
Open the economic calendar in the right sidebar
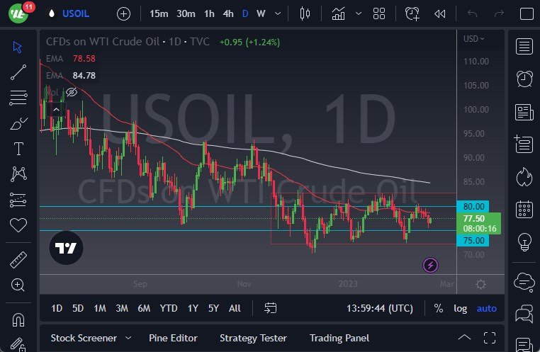(524, 209)
